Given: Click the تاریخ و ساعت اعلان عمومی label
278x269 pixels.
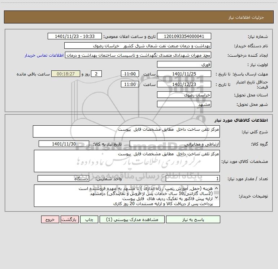Looking at the screenshot, I should [x=129, y=36].
